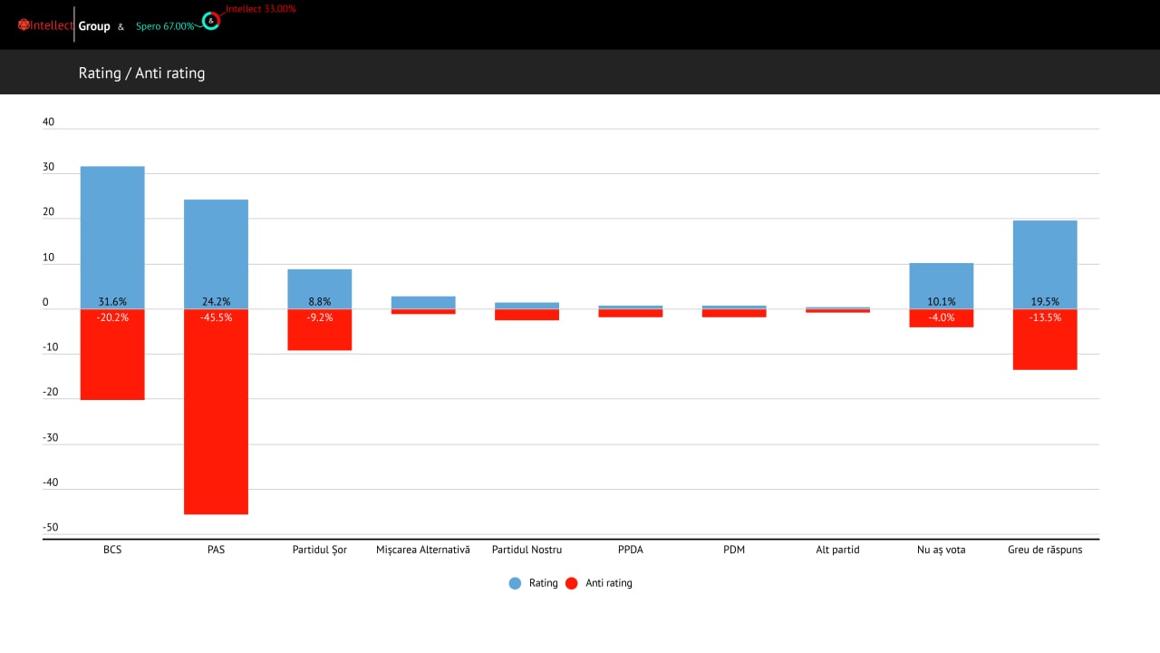Click the red Anti rating legend circle
The height and width of the screenshot is (653, 1160).
coord(571,583)
